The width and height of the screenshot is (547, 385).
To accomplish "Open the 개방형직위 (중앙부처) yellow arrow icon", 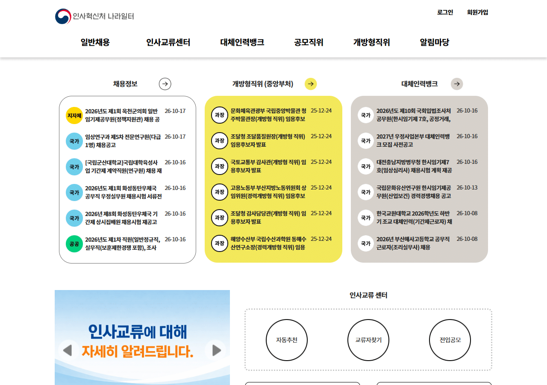I will pos(311,84).
